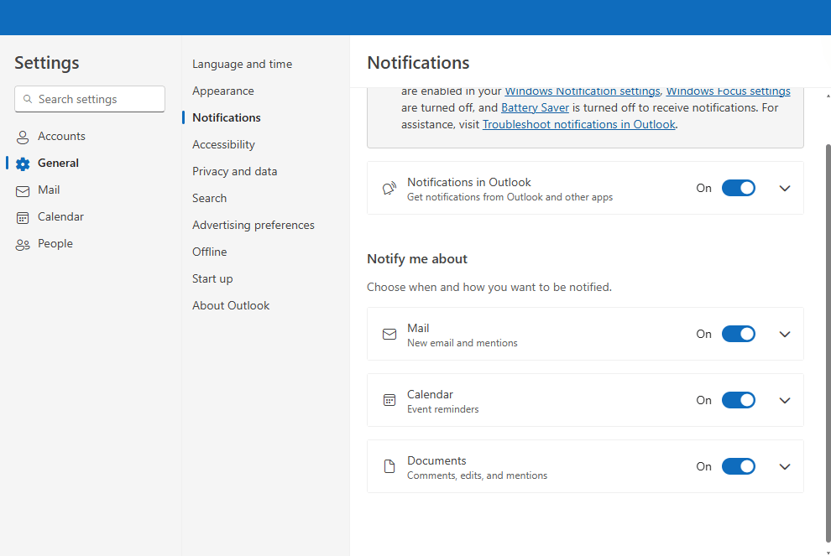Switch to the Privacy and data section
The width and height of the screenshot is (831, 556).
(x=234, y=171)
